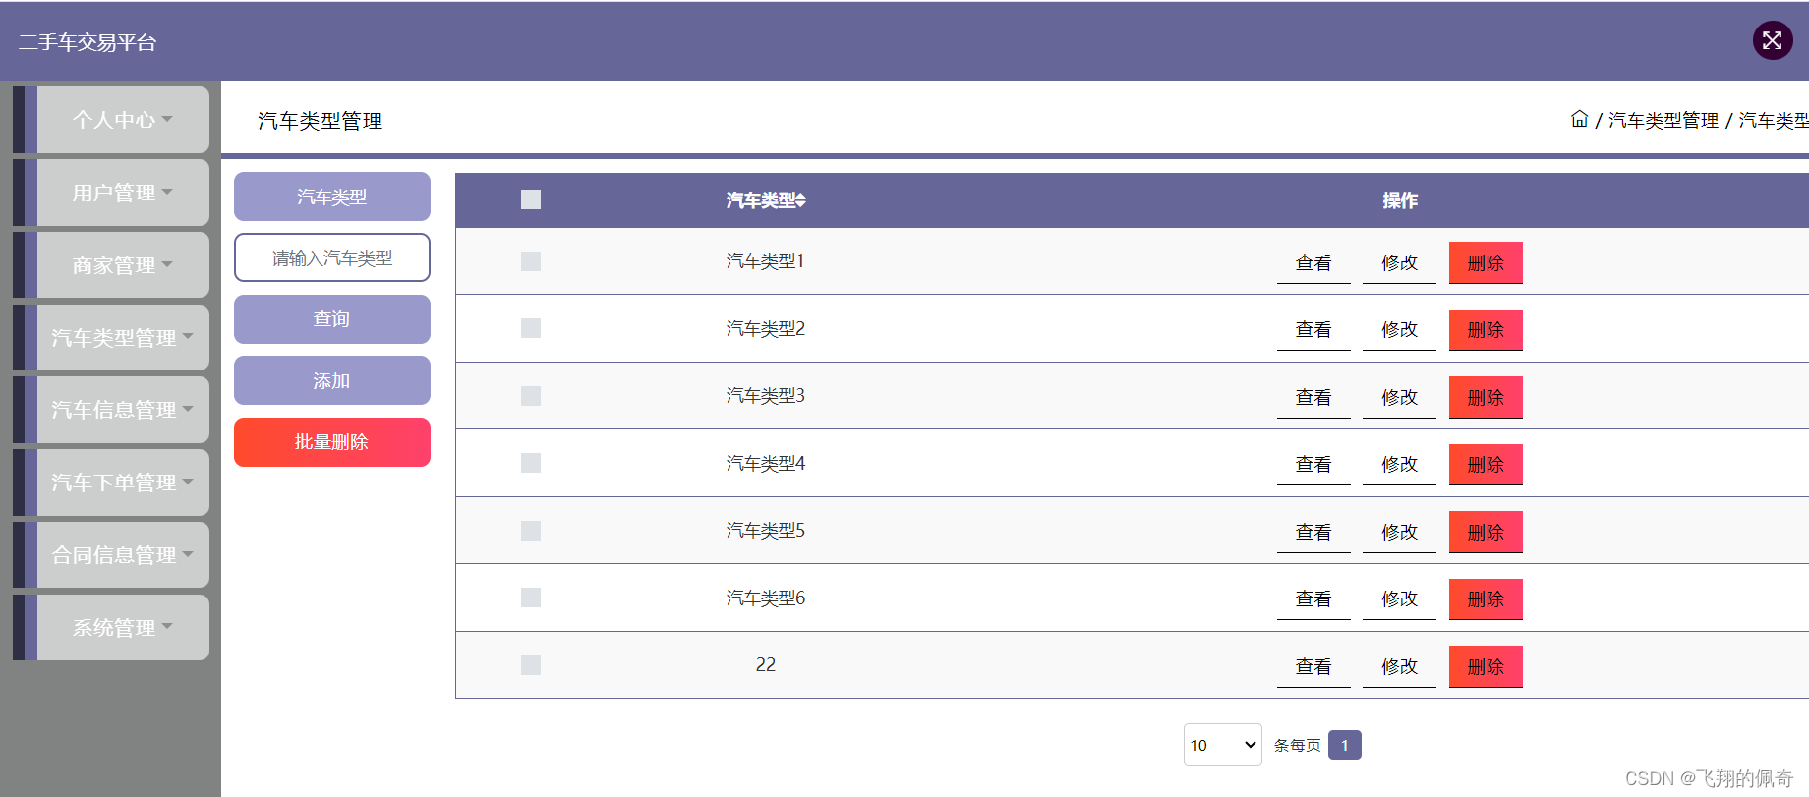Click the 操作 column header
This screenshot has height=797, width=1809.
(x=1400, y=200)
